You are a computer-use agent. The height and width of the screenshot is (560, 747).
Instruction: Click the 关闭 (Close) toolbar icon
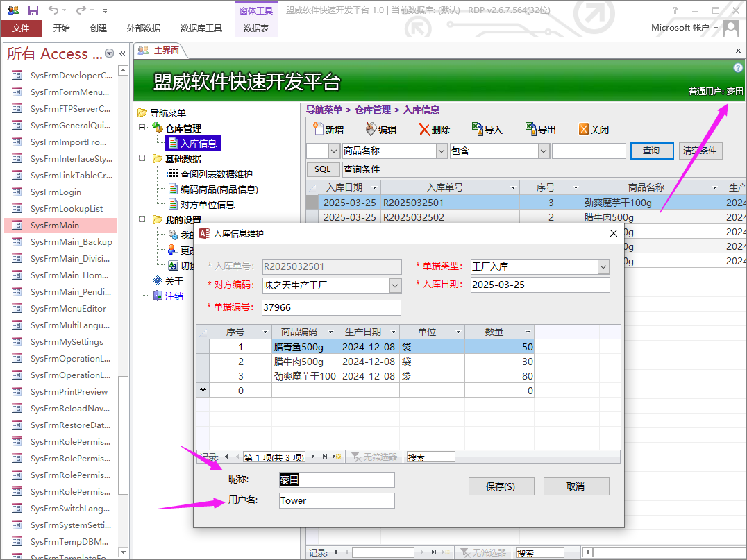click(x=584, y=129)
